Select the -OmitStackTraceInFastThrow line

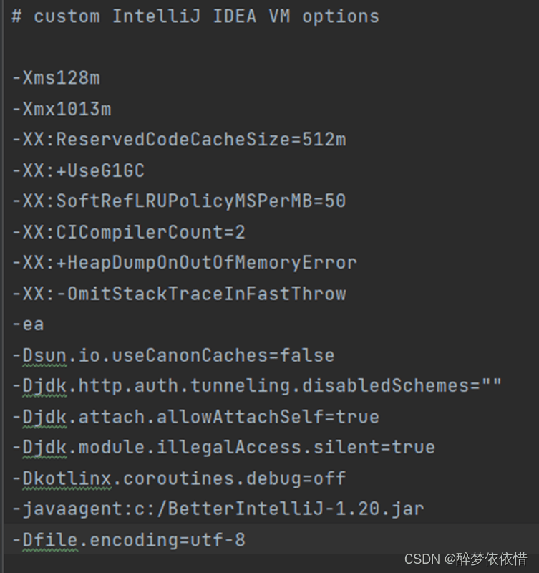(x=179, y=294)
